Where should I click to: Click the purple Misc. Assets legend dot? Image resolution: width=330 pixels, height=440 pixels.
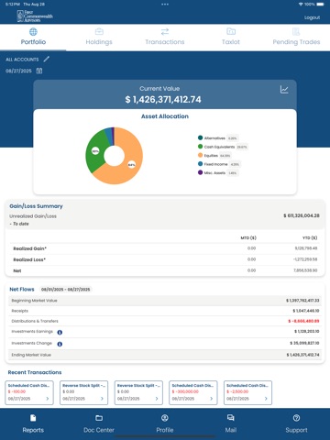point(200,172)
